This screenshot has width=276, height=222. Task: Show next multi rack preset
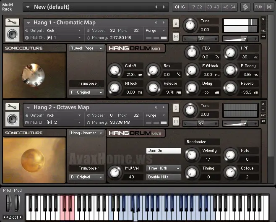coord(164,7)
